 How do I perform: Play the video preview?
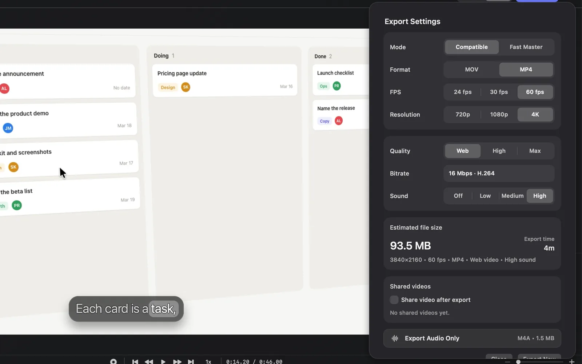click(163, 361)
